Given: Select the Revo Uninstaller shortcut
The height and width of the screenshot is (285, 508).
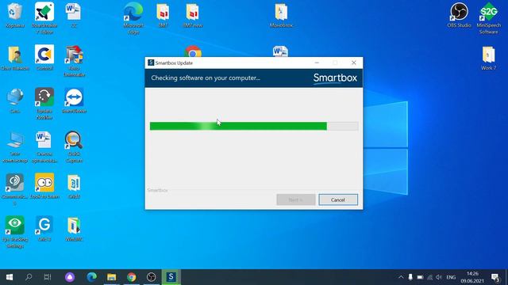Looking at the screenshot, I should 74,61.
